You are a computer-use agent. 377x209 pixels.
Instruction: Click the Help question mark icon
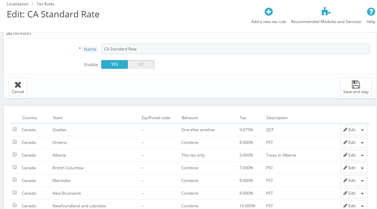pyautogui.click(x=371, y=12)
